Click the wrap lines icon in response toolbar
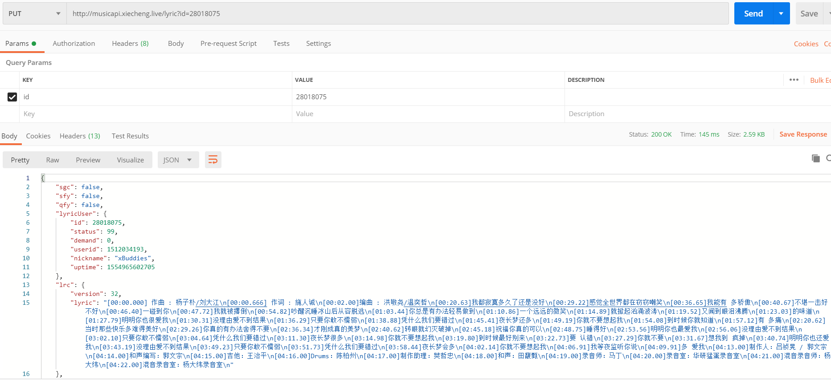 pyautogui.click(x=213, y=160)
